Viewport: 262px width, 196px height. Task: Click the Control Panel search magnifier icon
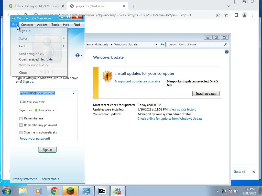(226, 44)
